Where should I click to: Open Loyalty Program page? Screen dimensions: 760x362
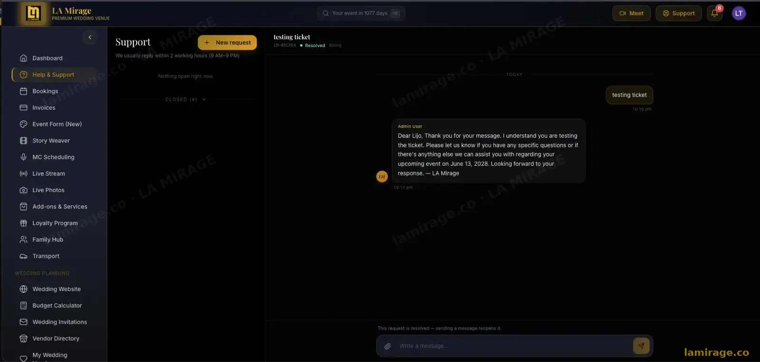[55, 223]
